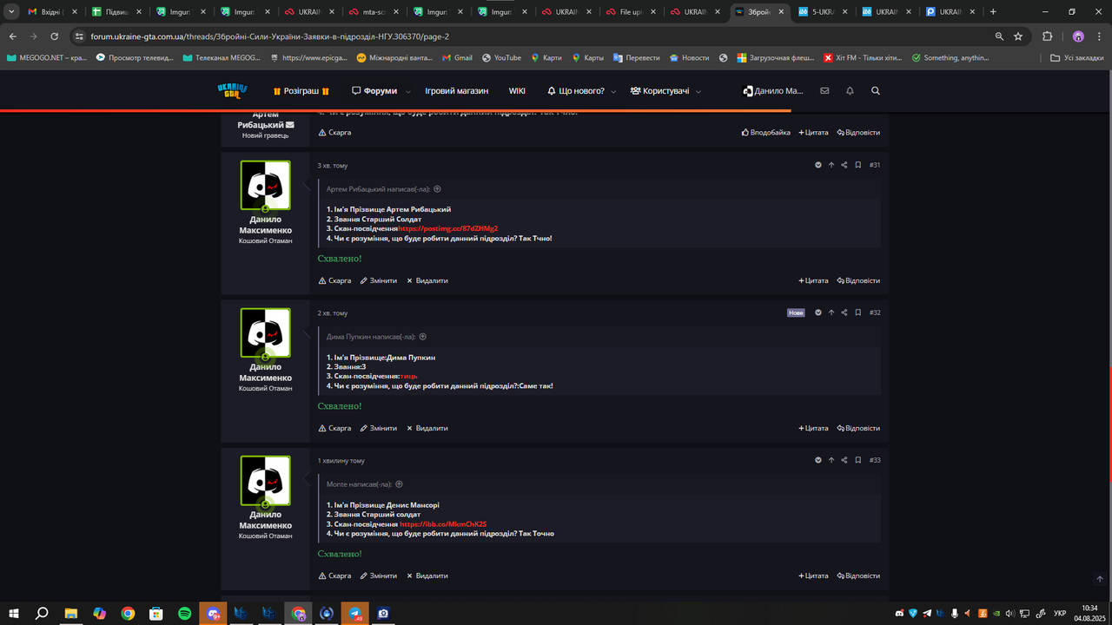Click Скарга under post #33
The width and height of the screenshot is (1112, 625).
point(334,576)
